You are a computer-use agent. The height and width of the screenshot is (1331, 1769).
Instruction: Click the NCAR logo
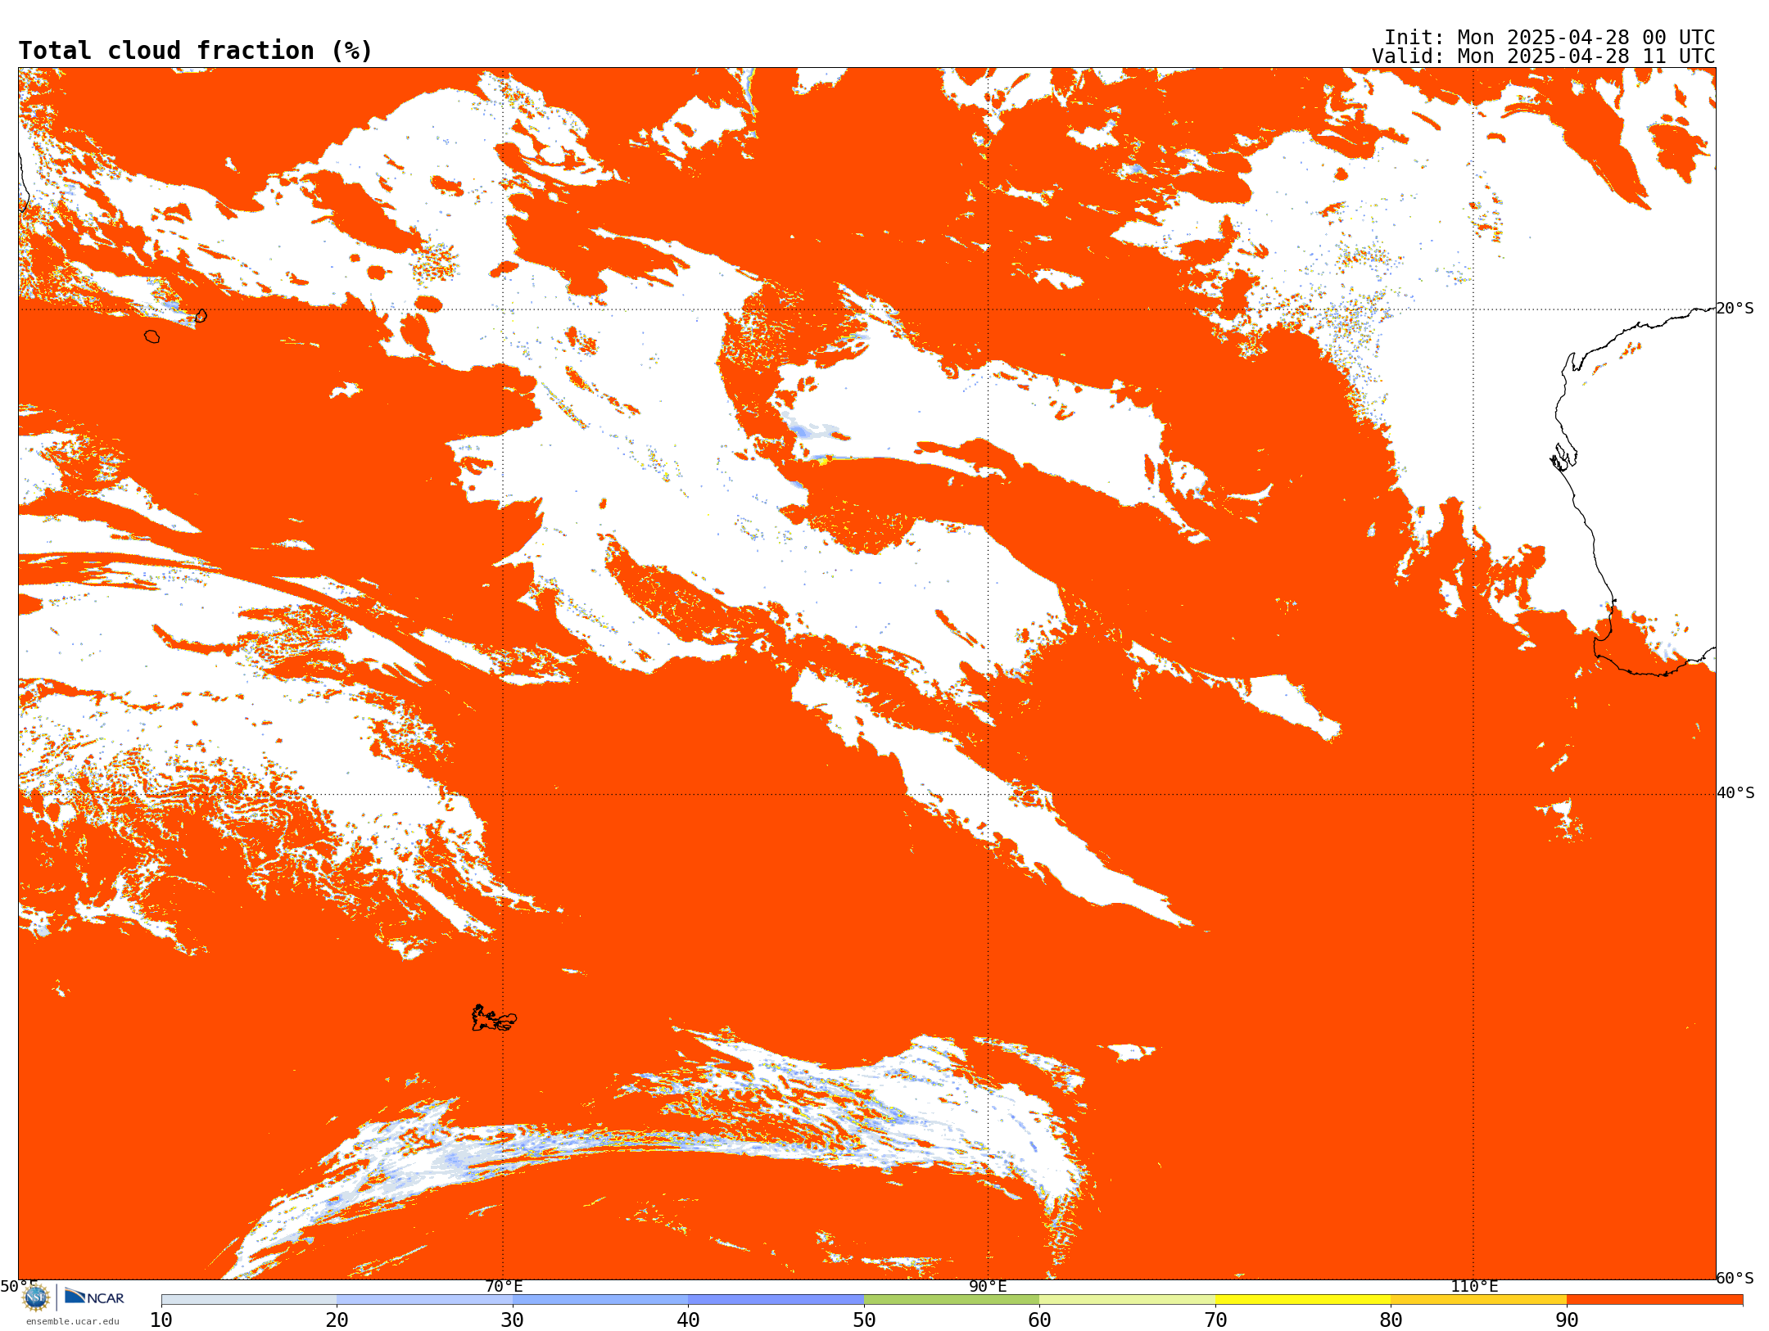coord(94,1297)
